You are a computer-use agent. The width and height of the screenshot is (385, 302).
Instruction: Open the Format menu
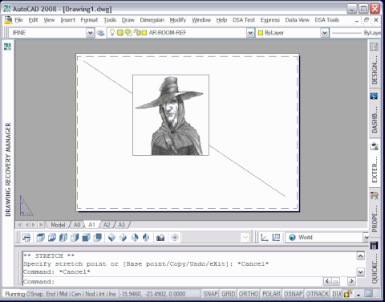[89, 20]
